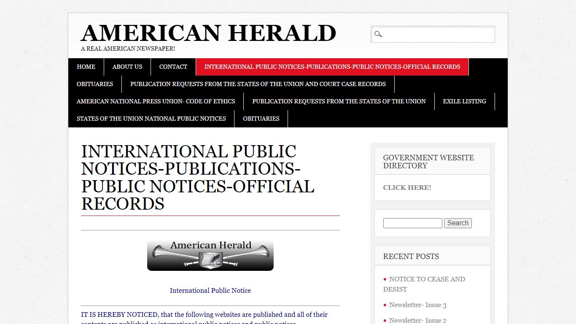Click the 'International Public Notice' caption text
The height and width of the screenshot is (324, 576).
click(210, 291)
